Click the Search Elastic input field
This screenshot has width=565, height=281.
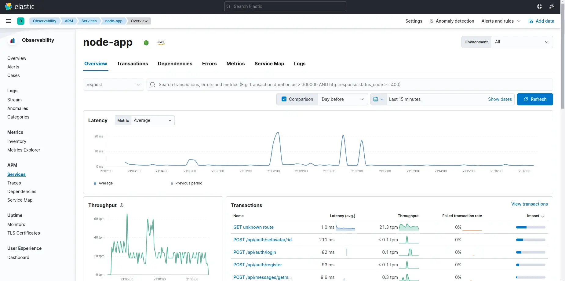pyautogui.click(x=285, y=6)
